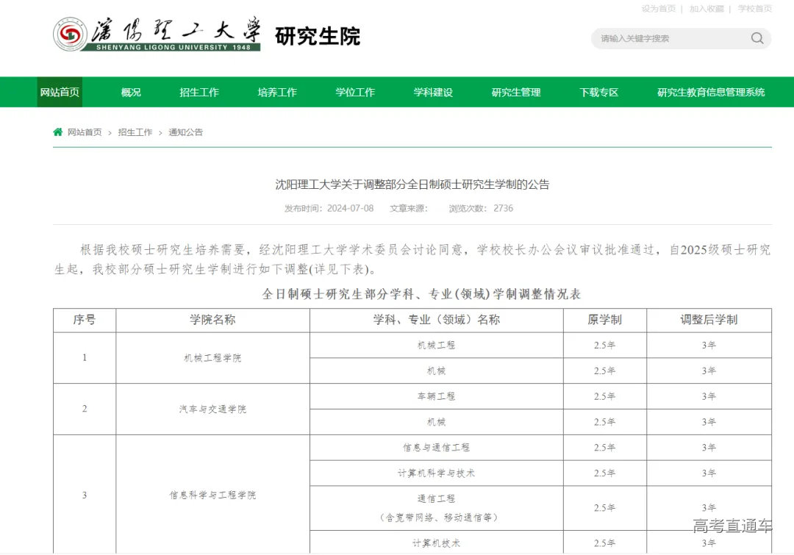The height and width of the screenshot is (555, 794).
Task: Open the 学科建设 section
Action: click(x=432, y=92)
